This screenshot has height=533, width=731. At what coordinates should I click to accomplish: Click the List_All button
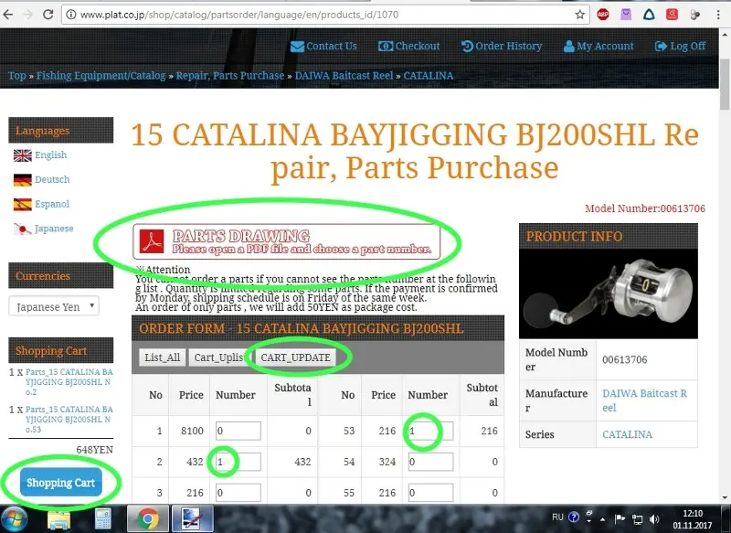point(163,357)
